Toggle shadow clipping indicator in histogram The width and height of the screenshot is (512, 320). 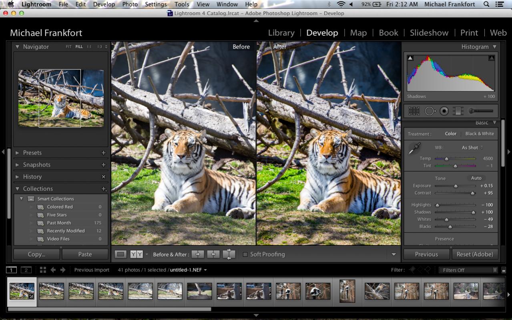(410, 58)
